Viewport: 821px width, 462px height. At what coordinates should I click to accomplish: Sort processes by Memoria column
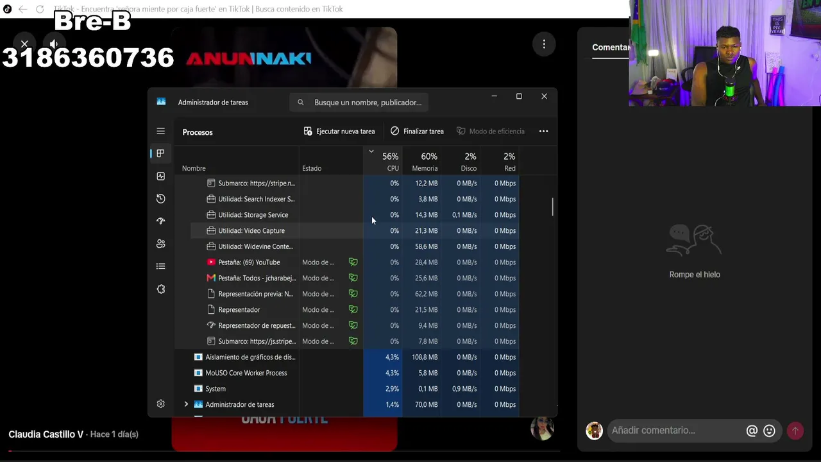point(421,162)
